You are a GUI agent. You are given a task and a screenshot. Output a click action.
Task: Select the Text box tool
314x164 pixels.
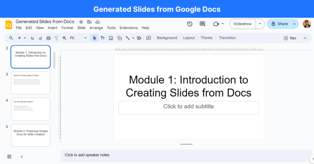[102, 38]
